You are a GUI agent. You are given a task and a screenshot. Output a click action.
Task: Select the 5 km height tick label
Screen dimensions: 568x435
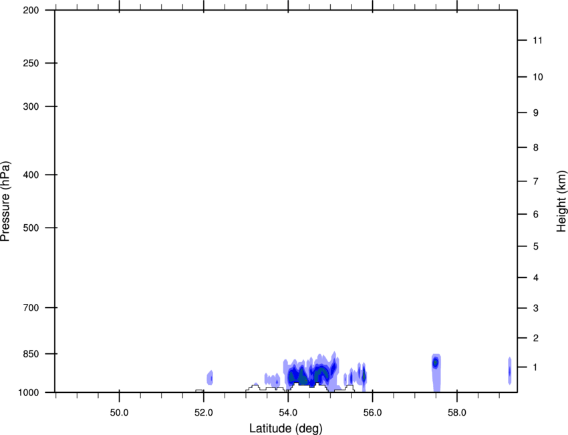tap(535, 247)
